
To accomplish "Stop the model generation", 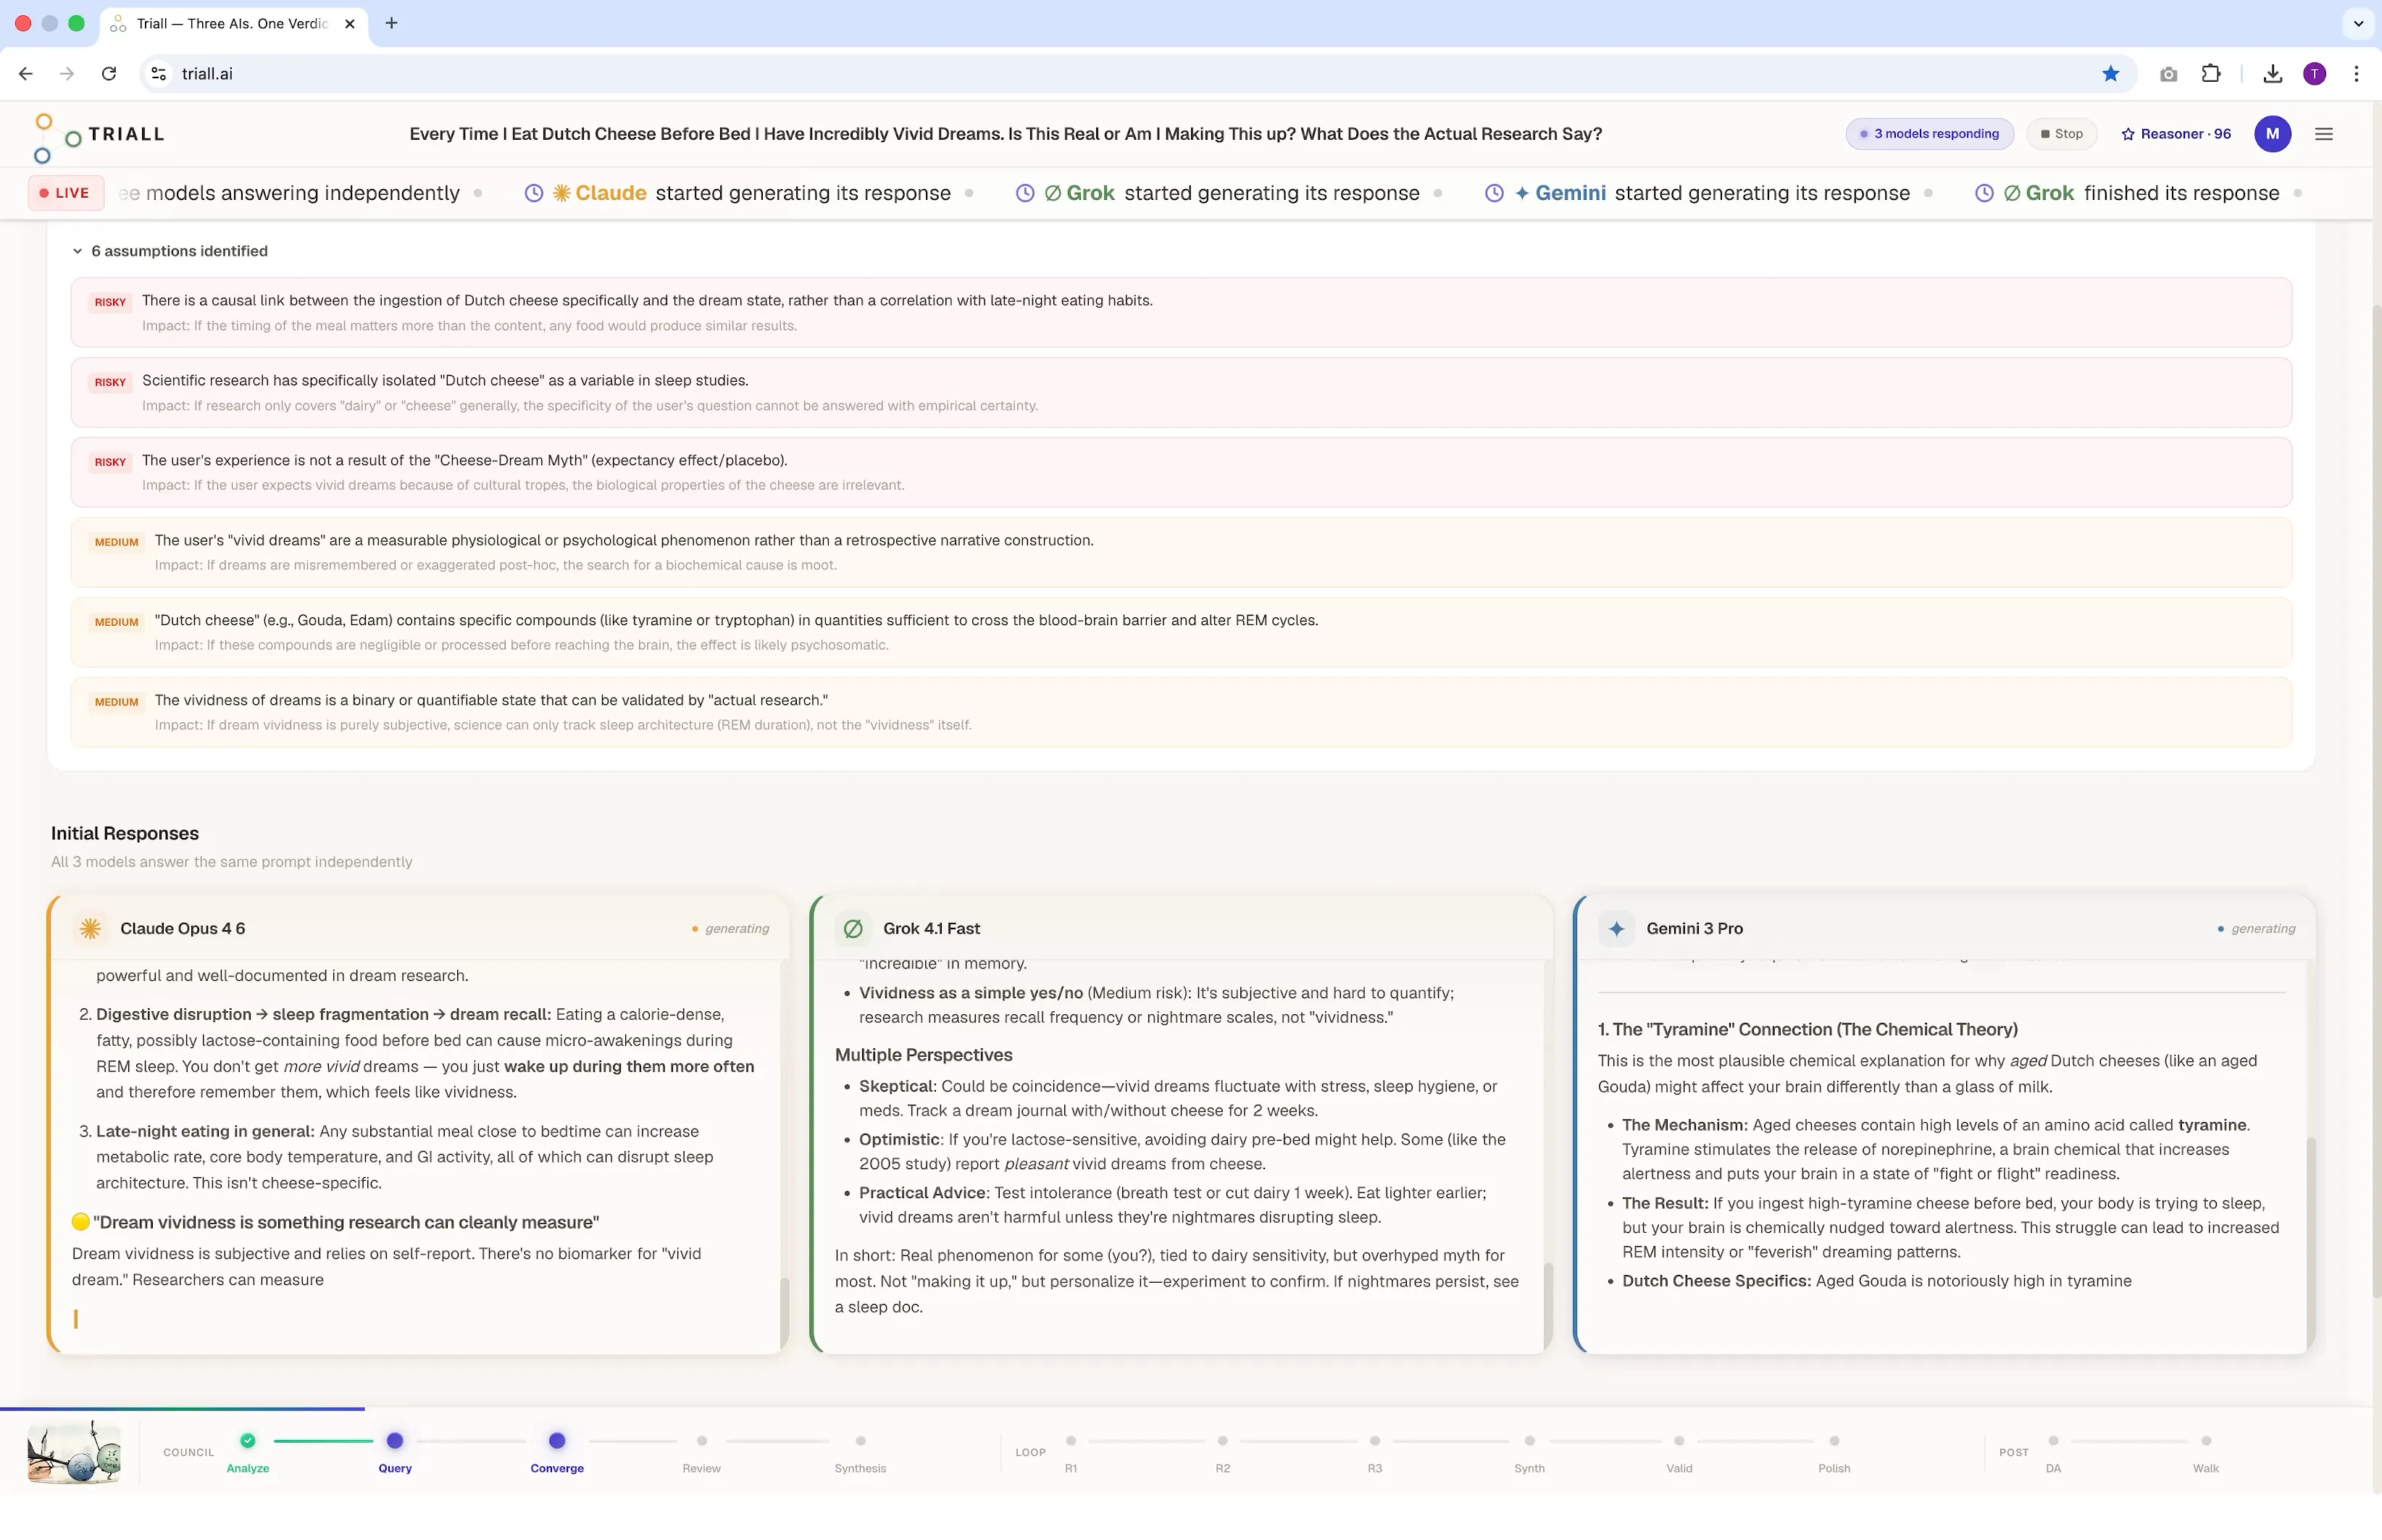I will tap(2061, 134).
